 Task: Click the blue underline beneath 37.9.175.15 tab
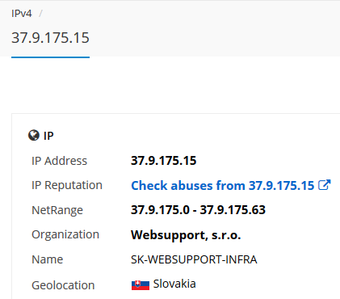(50, 57)
